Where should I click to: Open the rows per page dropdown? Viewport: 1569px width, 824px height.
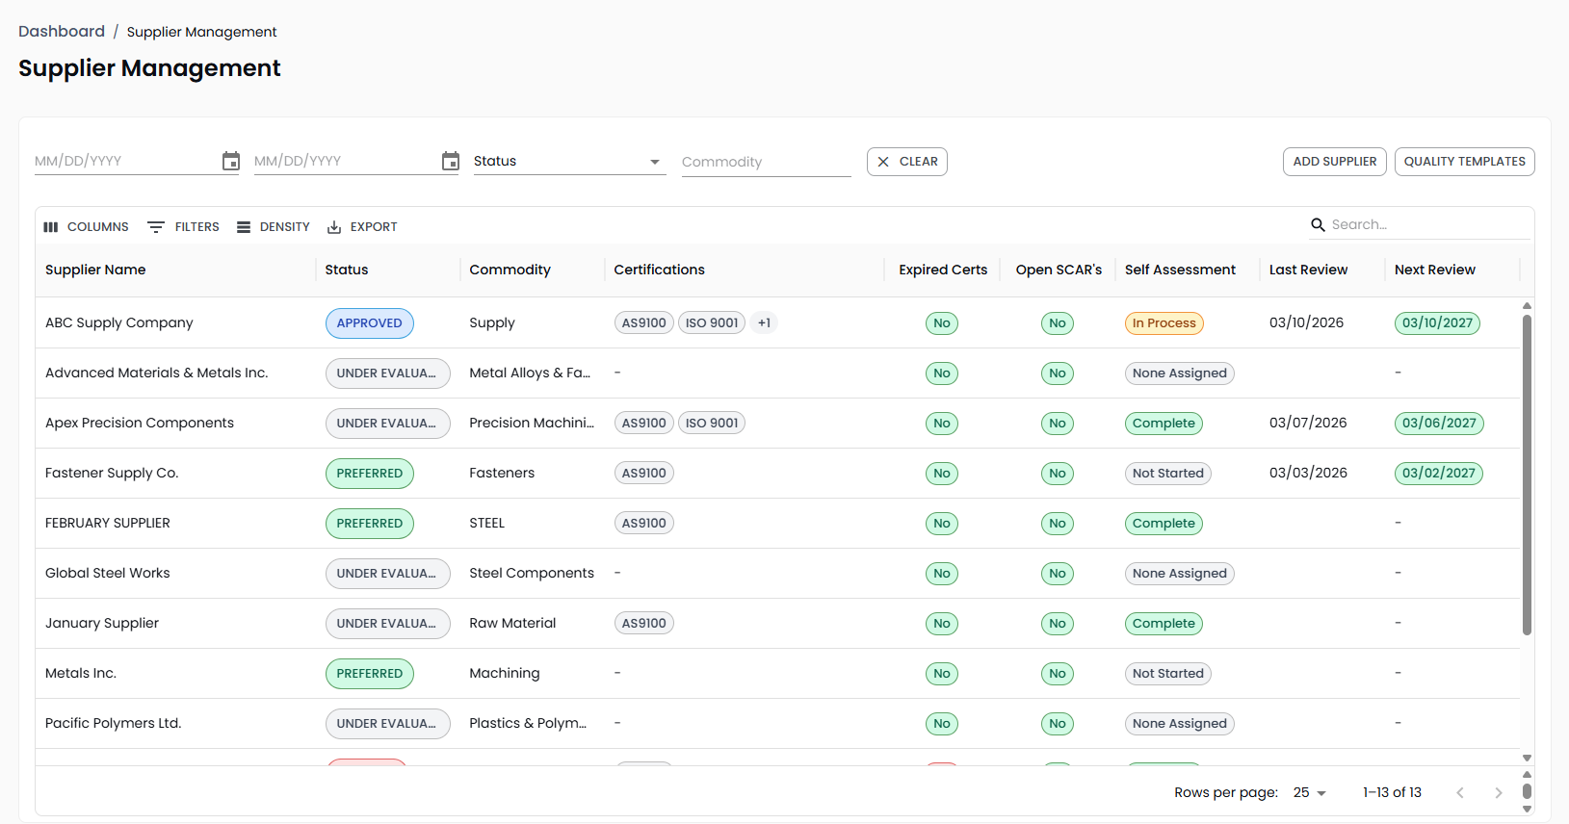point(1309,793)
